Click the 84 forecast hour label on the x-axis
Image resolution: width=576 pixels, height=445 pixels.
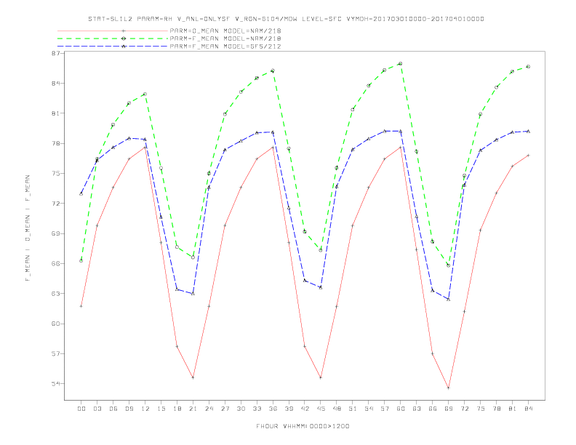click(x=528, y=409)
